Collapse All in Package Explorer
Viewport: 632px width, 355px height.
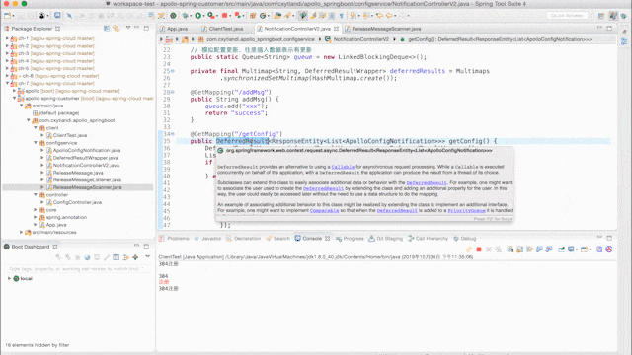tap(107, 29)
